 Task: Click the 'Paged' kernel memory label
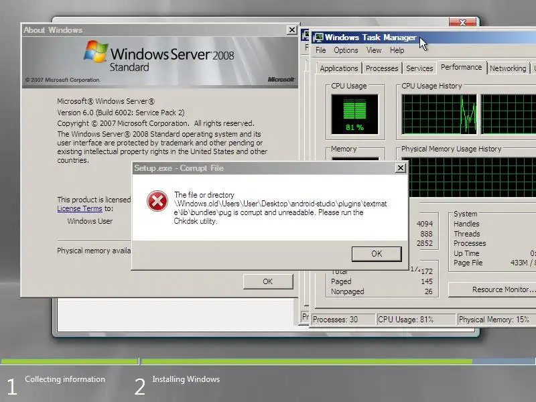[x=341, y=281]
